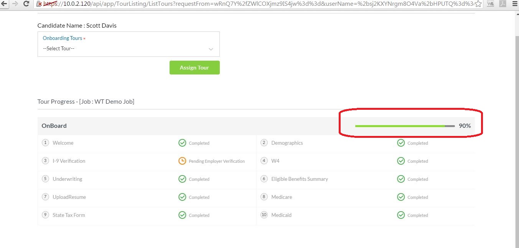
Task: Click the insecure HTTPS warning icon
Action: pos(39,4)
